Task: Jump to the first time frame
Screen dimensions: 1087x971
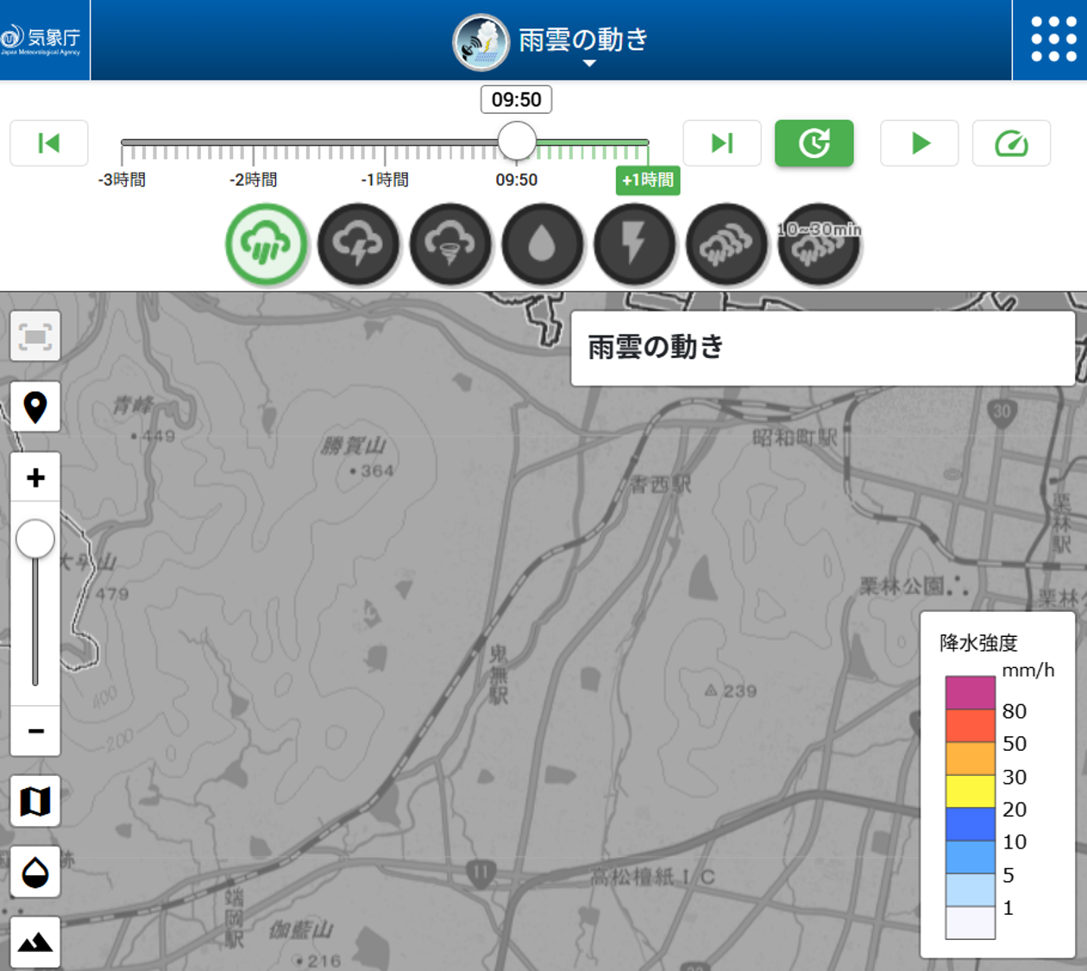Action: (49, 143)
